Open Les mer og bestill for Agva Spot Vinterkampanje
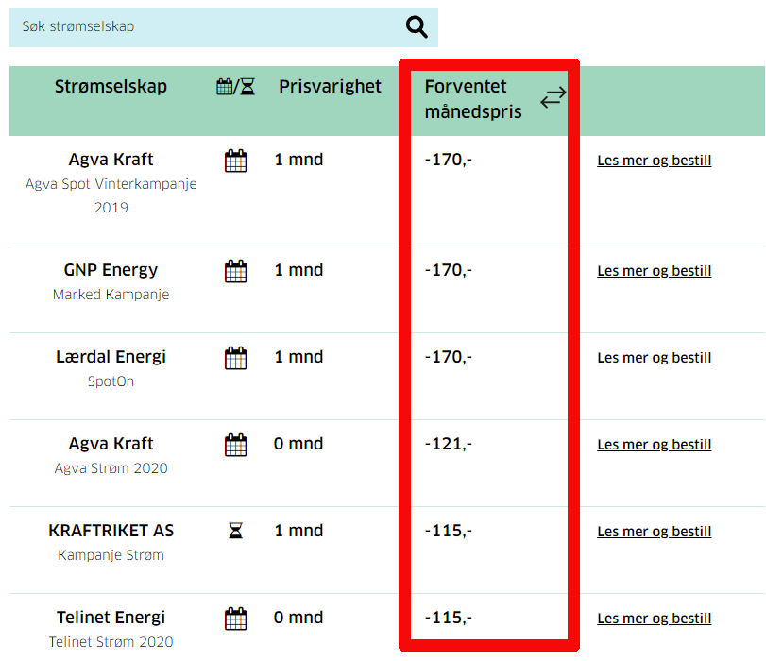The width and height of the screenshot is (766, 661). point(655,161)
